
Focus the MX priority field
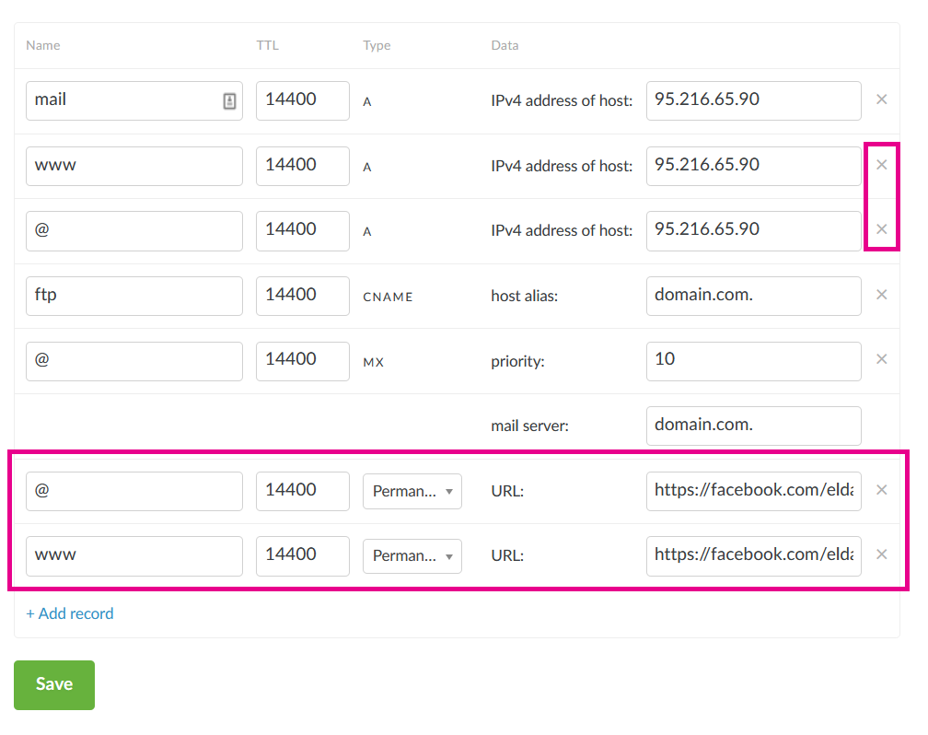753,360
